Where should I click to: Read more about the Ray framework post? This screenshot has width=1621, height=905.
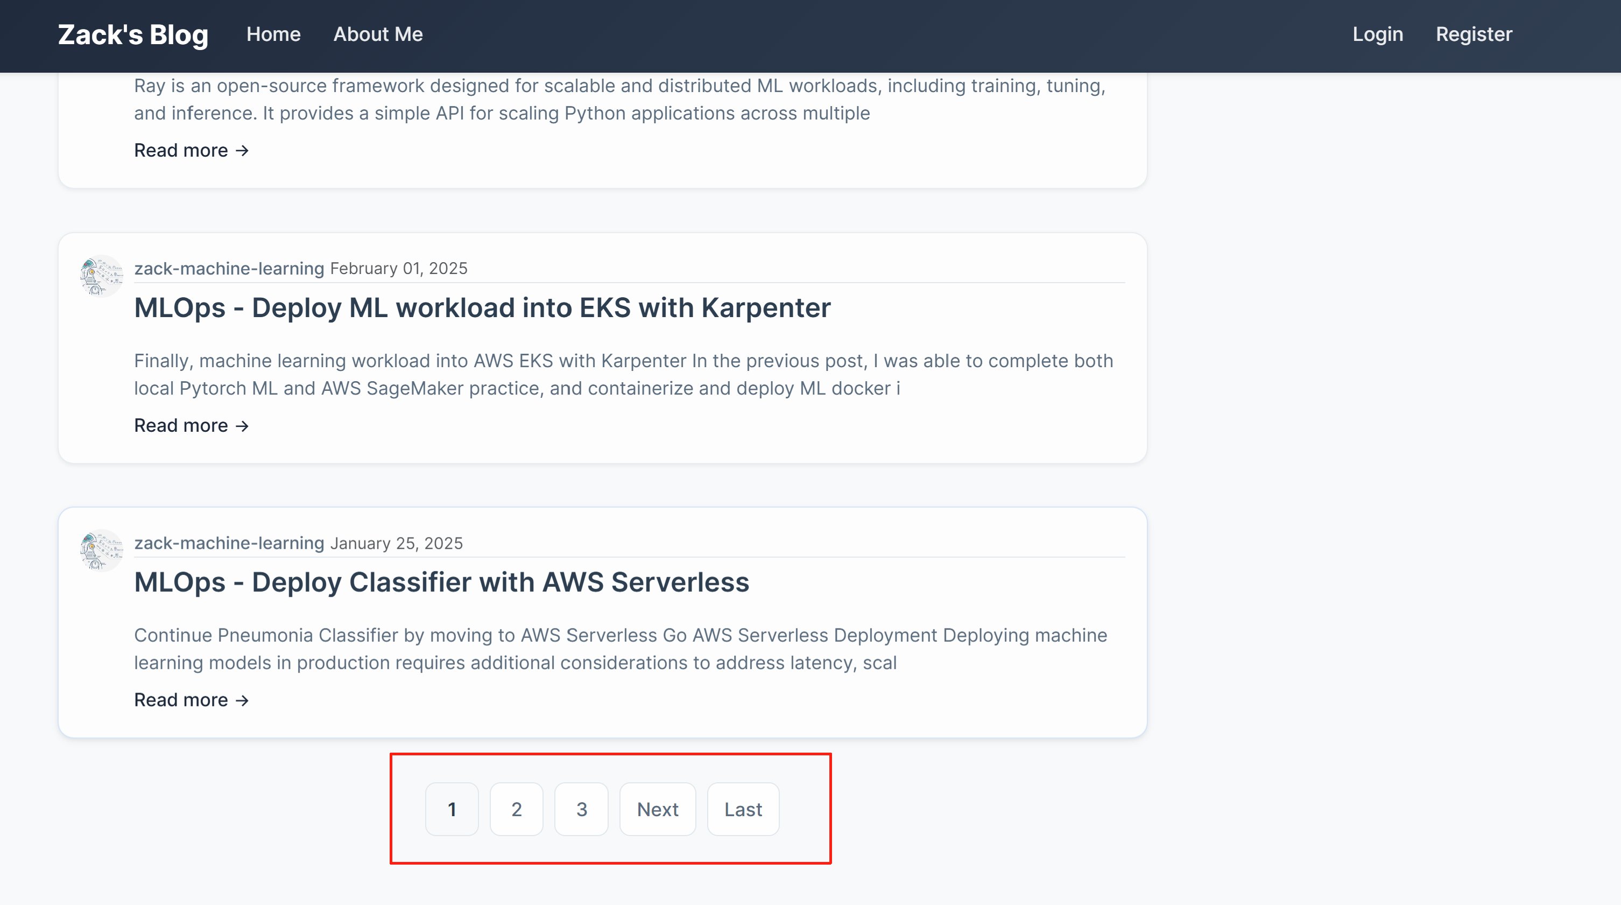pyautogui.click(x=191, y=150)
